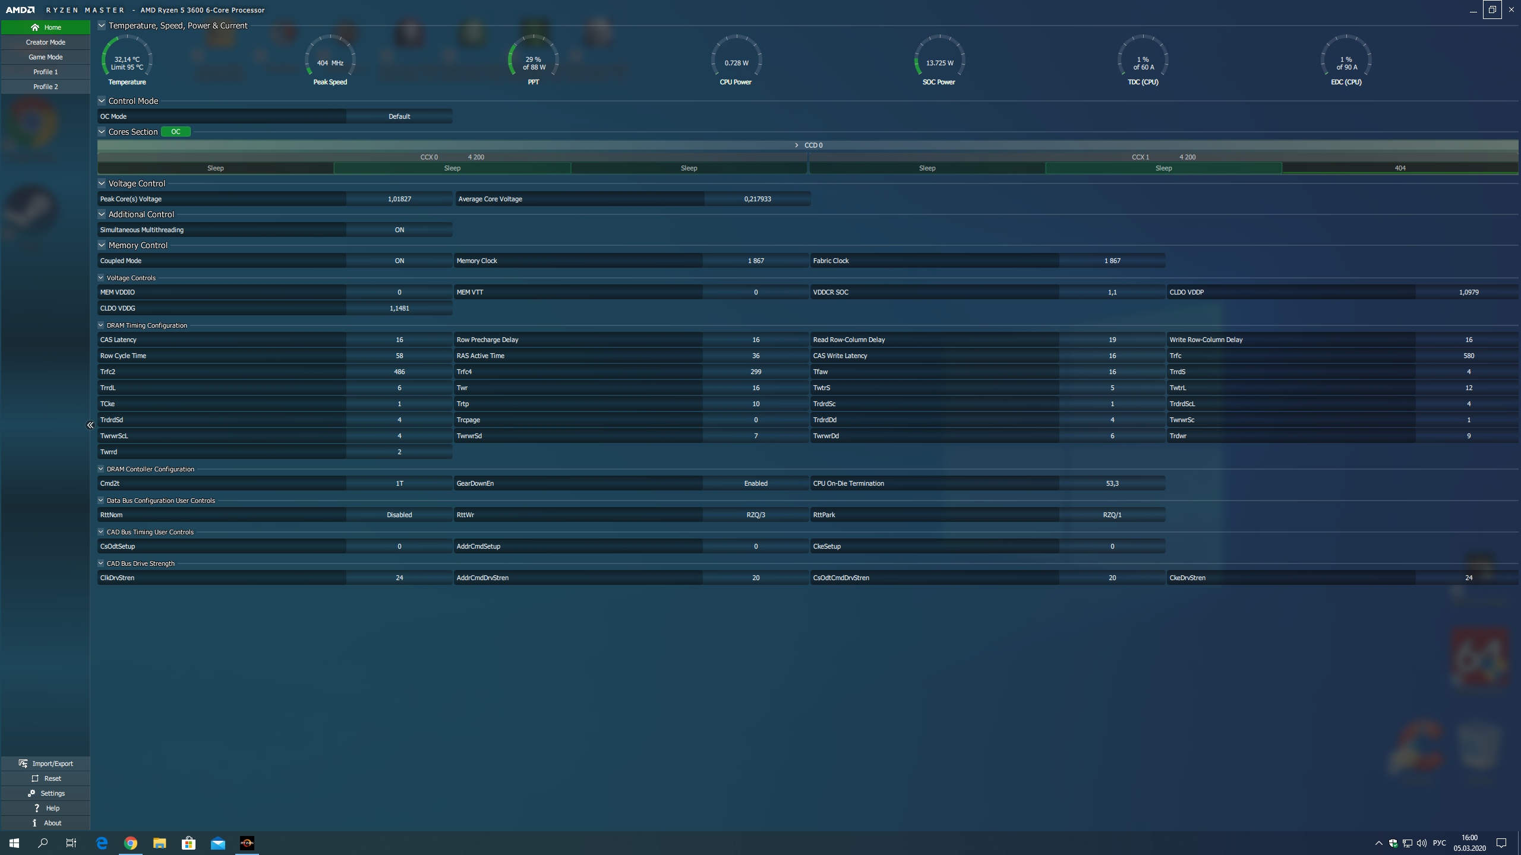Collapse the sidebar with double-chevron arrow
This screenshot has width=1521, height=855.
coord(90,425)
